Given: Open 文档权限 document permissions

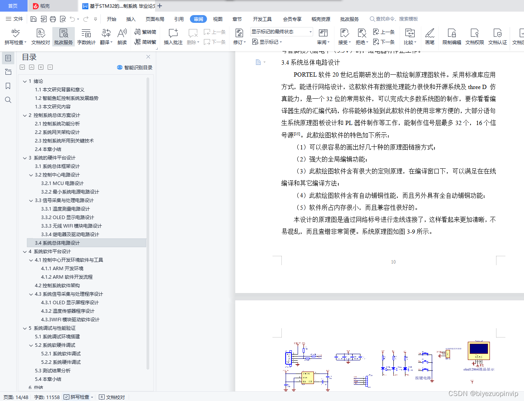Looking at the screenshot, I should click(x=474, y=37).
